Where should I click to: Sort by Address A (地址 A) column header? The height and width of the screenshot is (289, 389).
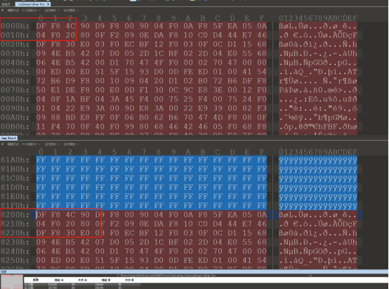[x=59, y=280]
